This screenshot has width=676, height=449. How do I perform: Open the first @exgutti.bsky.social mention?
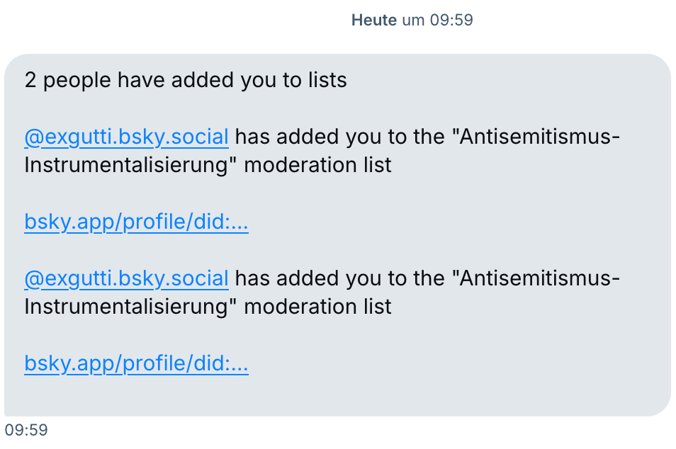point(126,137)
